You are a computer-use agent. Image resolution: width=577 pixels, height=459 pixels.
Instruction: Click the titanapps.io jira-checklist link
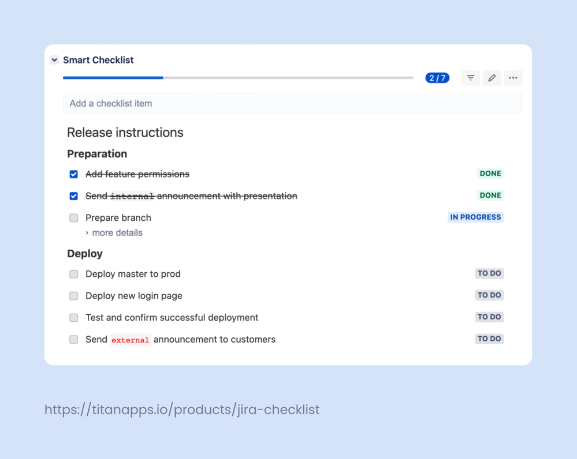(x=182, y=409)
